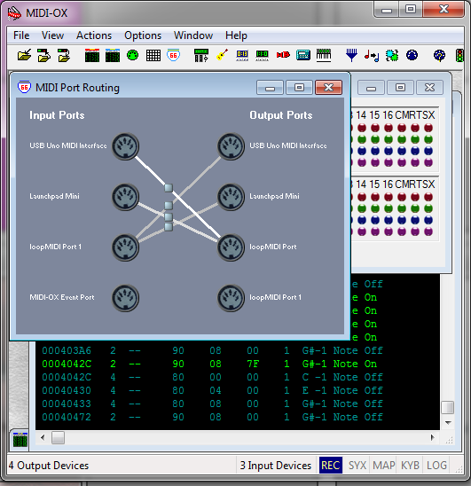
Task: Click the blue comb filter toolbar icon
Action: click(351, 56)
